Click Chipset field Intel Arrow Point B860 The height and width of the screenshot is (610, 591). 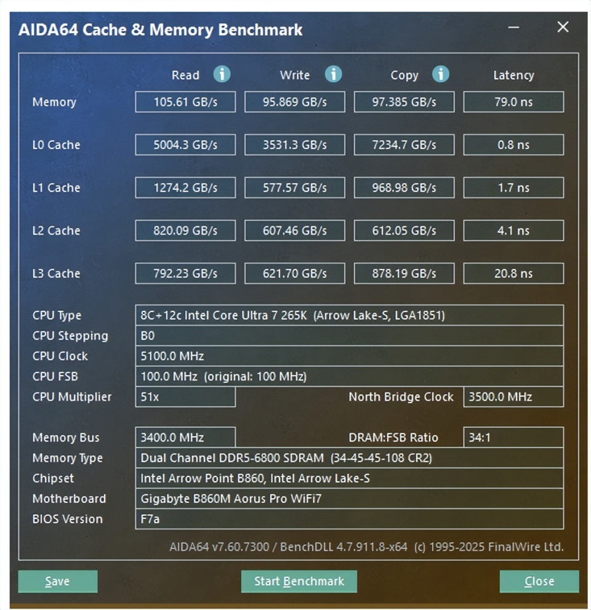click(350, 478)
